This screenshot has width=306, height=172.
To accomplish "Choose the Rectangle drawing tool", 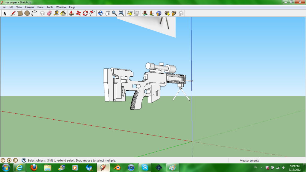I will (20, 13).
